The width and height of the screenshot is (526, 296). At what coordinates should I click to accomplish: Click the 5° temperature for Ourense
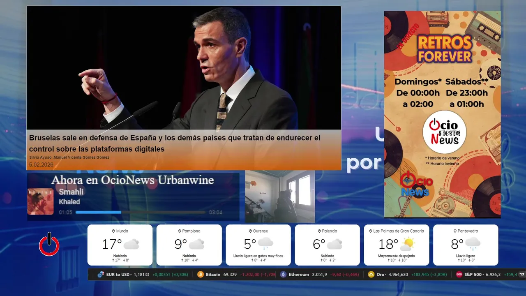pyautogui.click(x=250, y=244)
